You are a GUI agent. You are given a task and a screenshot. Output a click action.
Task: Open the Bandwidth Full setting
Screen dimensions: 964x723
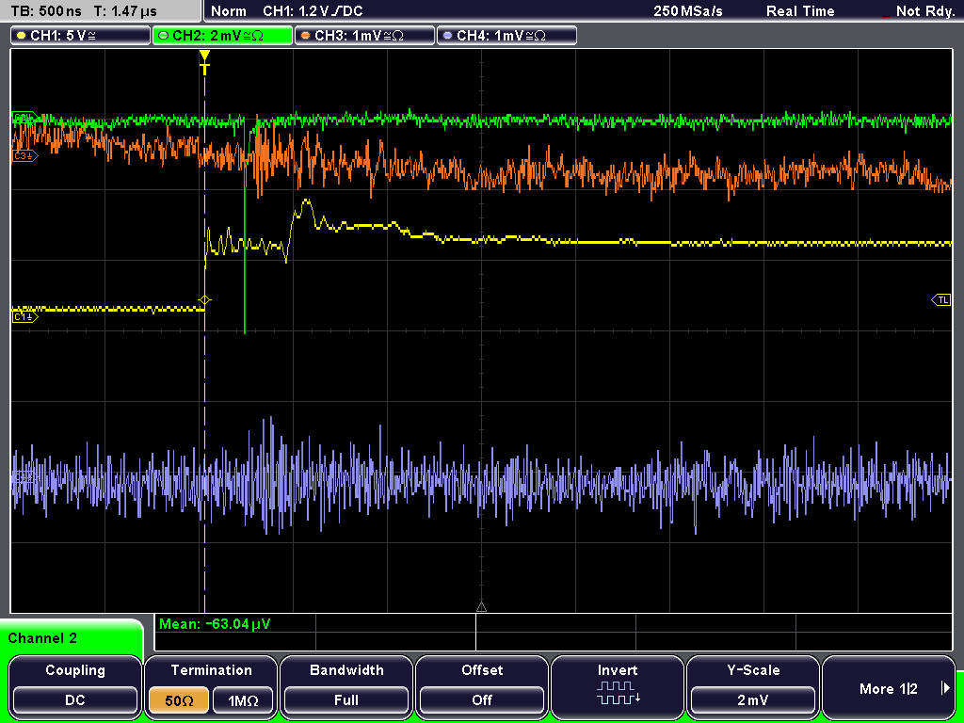[346, 686]
